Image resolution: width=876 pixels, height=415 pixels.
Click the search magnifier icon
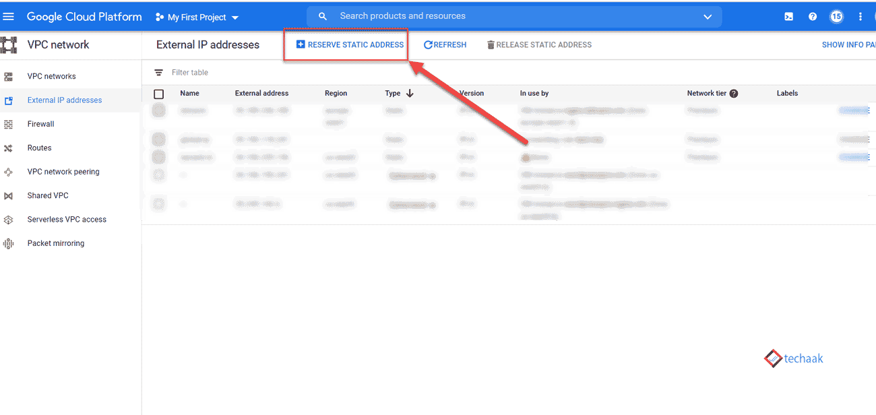click(323, 16)
